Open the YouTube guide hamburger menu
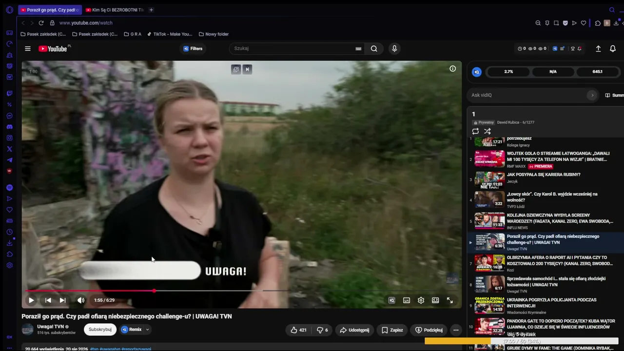Screen dimensions: 624x351 click(x=28, y=49)
